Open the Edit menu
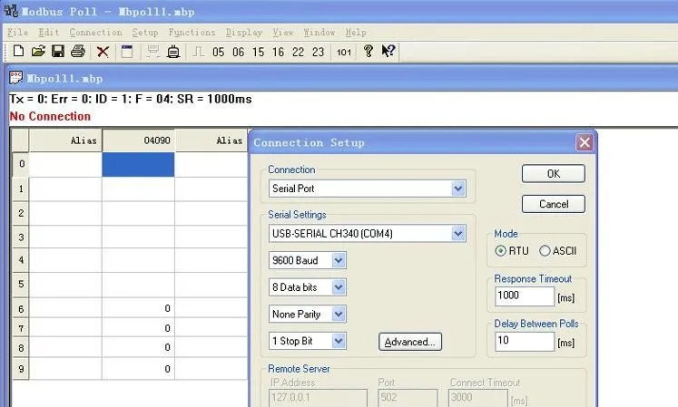The width and height of the screenshot is (678, 407). pos(48,33)
